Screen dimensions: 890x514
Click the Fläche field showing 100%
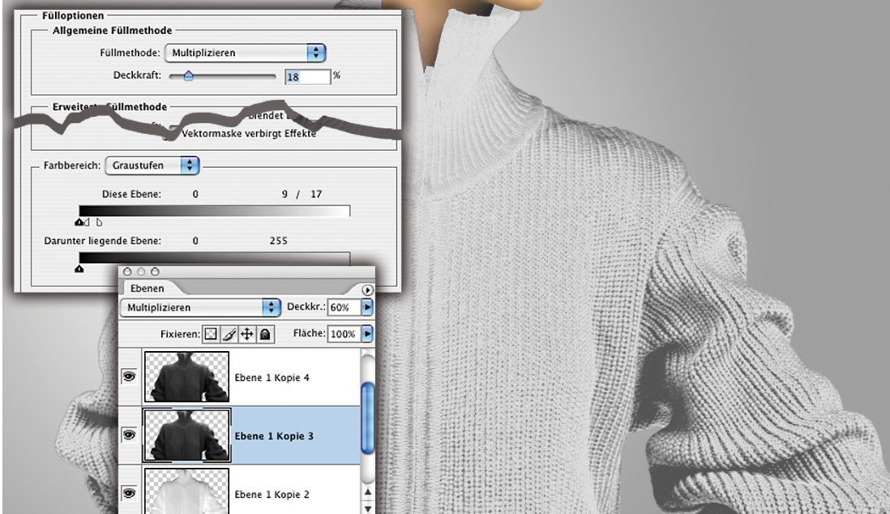(344, 333)
